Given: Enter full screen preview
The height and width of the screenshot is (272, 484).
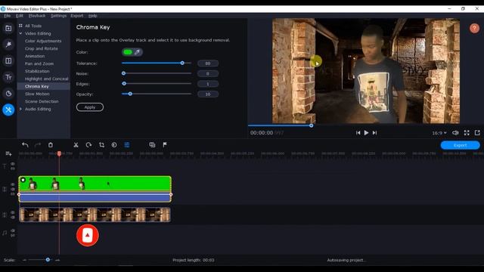Looking at the screenshot, I should (x=467, y=133).
